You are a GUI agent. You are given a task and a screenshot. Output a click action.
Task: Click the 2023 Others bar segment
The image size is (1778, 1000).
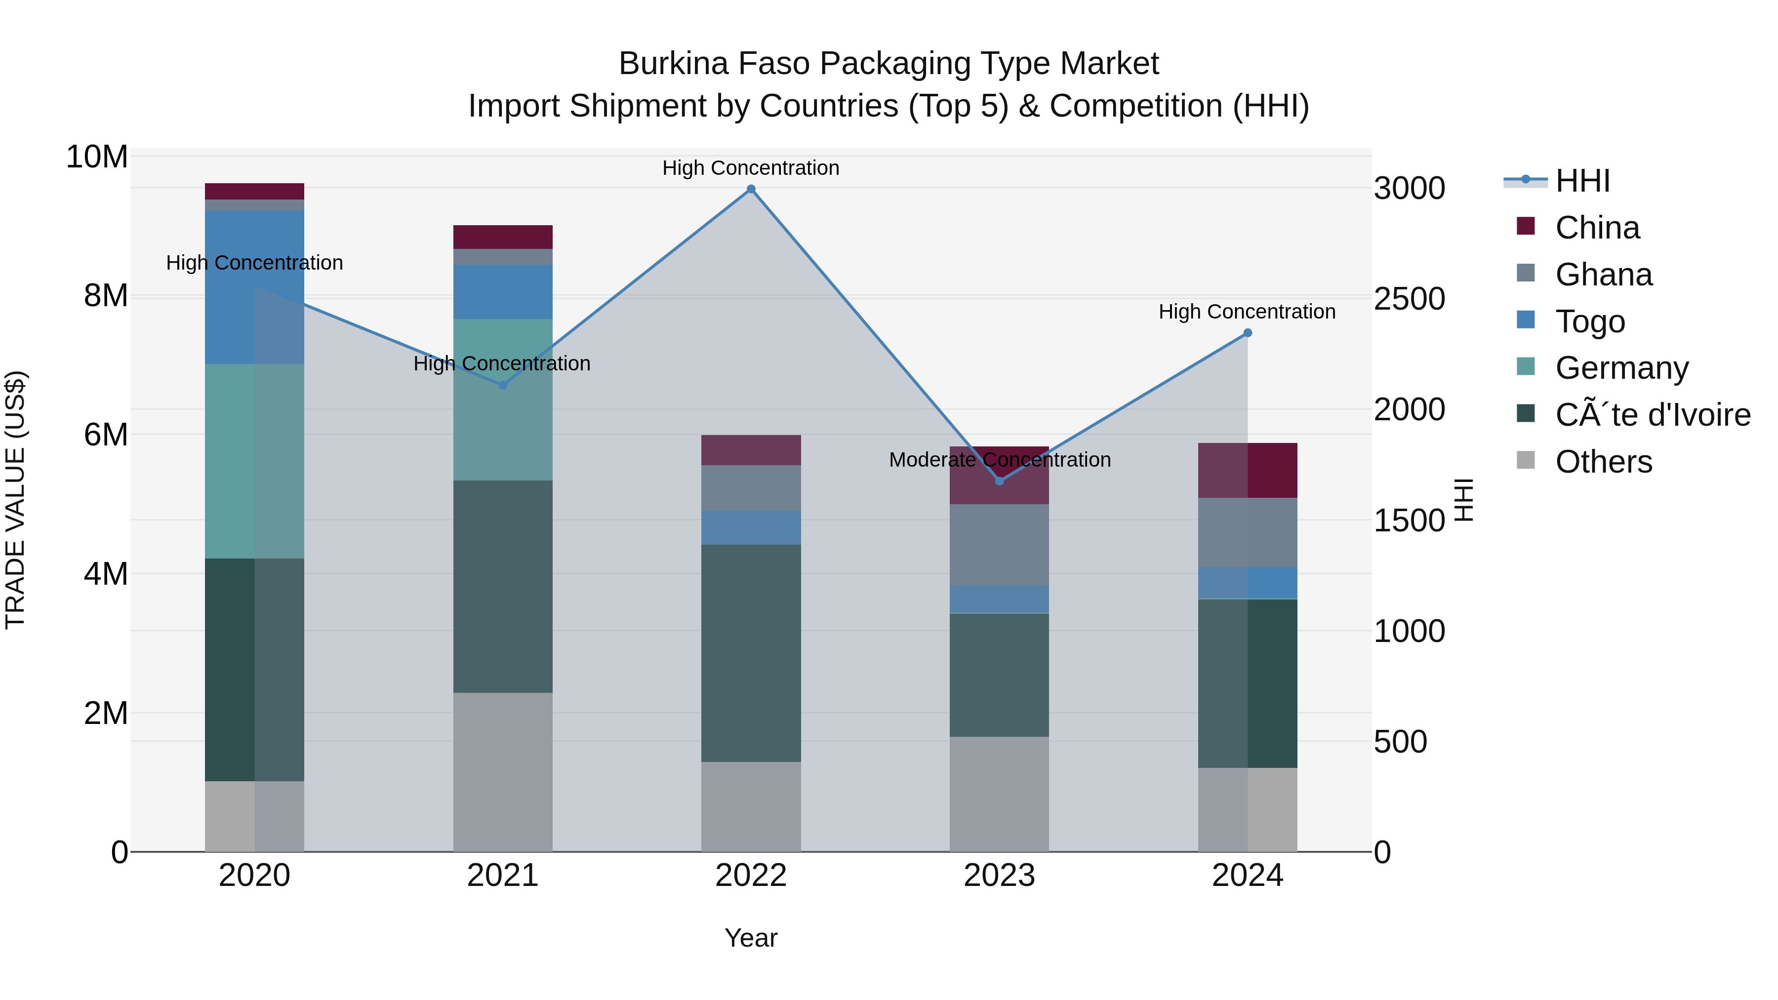click(x=999, y=795)
